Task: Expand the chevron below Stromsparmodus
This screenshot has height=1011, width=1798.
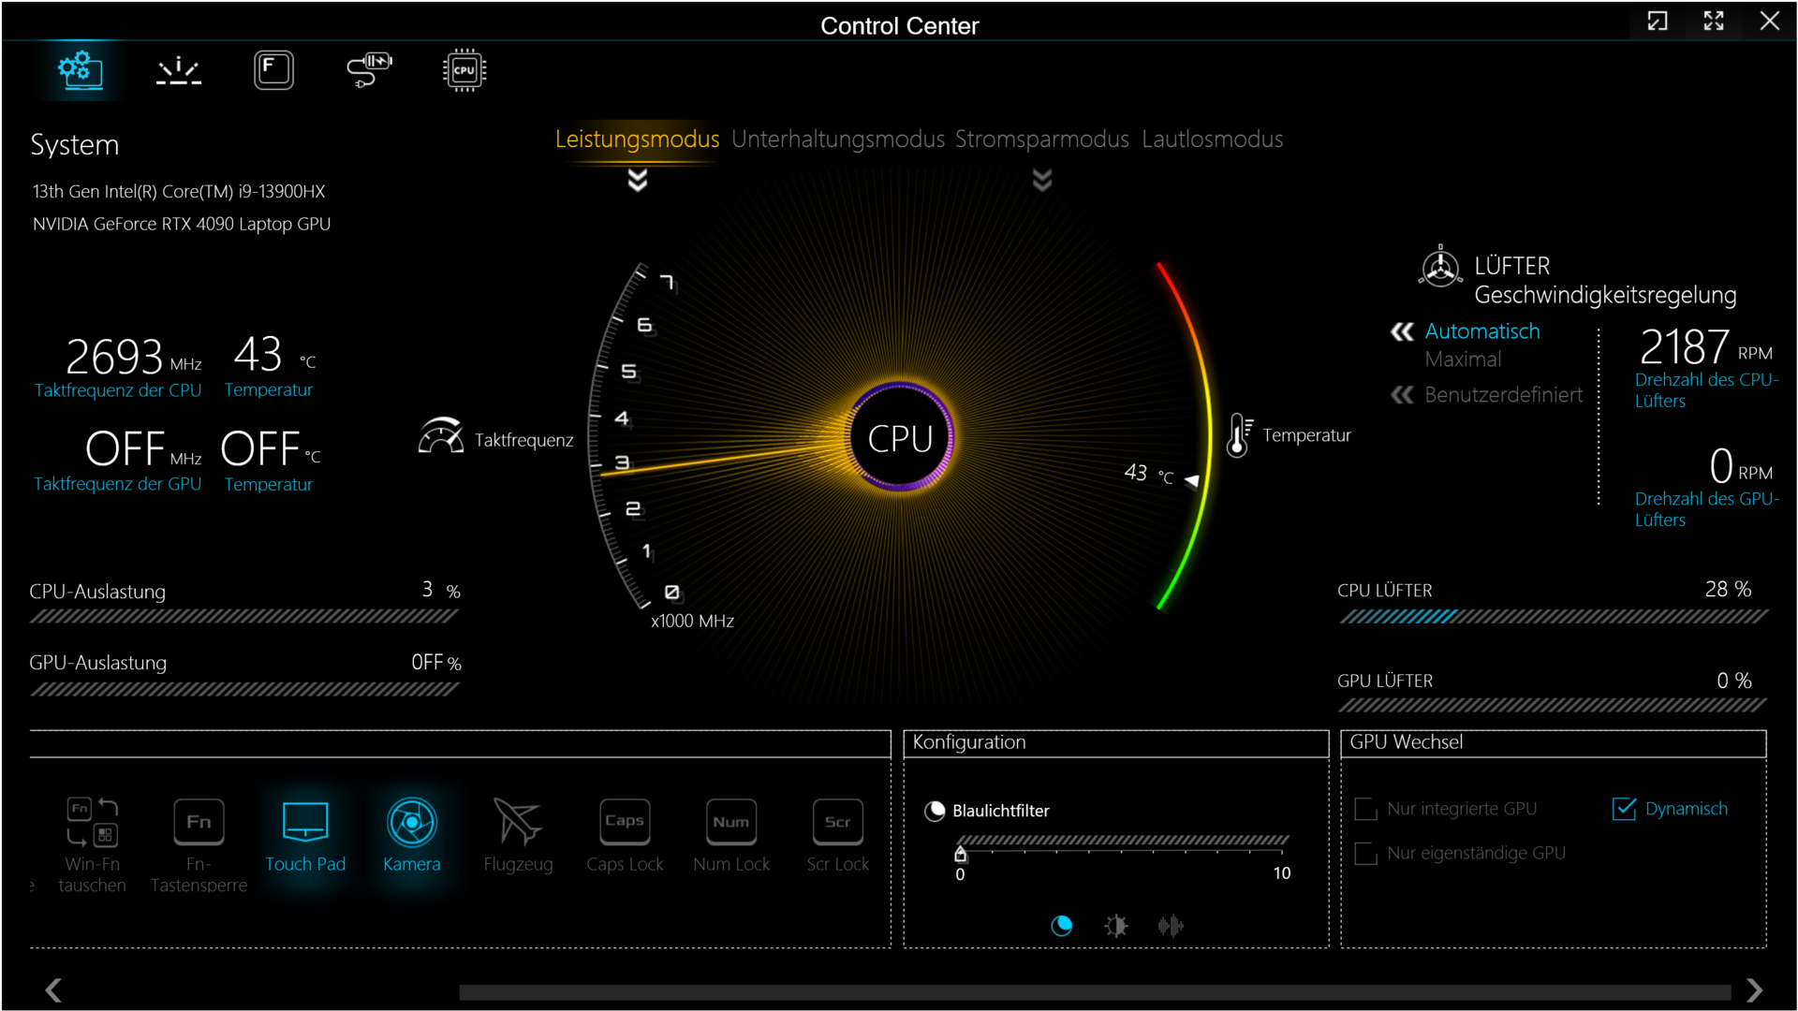Action: point(1042,180)
